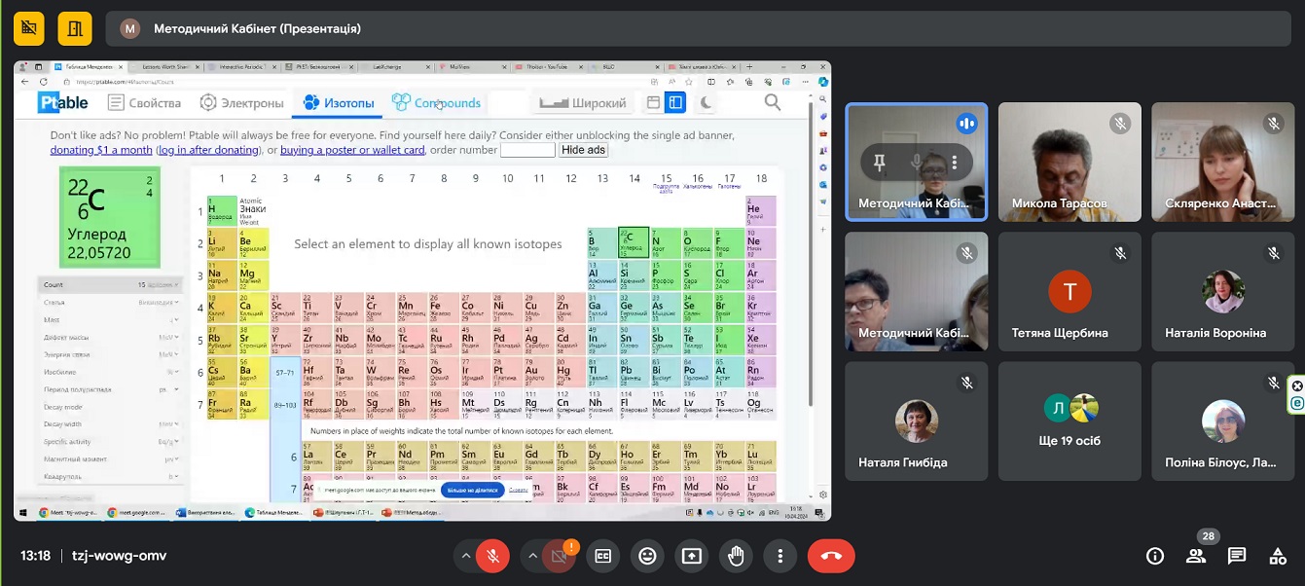The image size is (1305, 586).
Task: Click the yellow pinned-layout icon at top left
Action: (75, 28)
